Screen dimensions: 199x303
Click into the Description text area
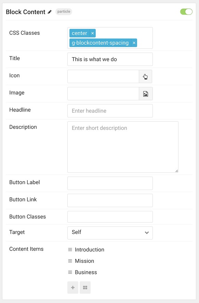(x=123, y=147)
